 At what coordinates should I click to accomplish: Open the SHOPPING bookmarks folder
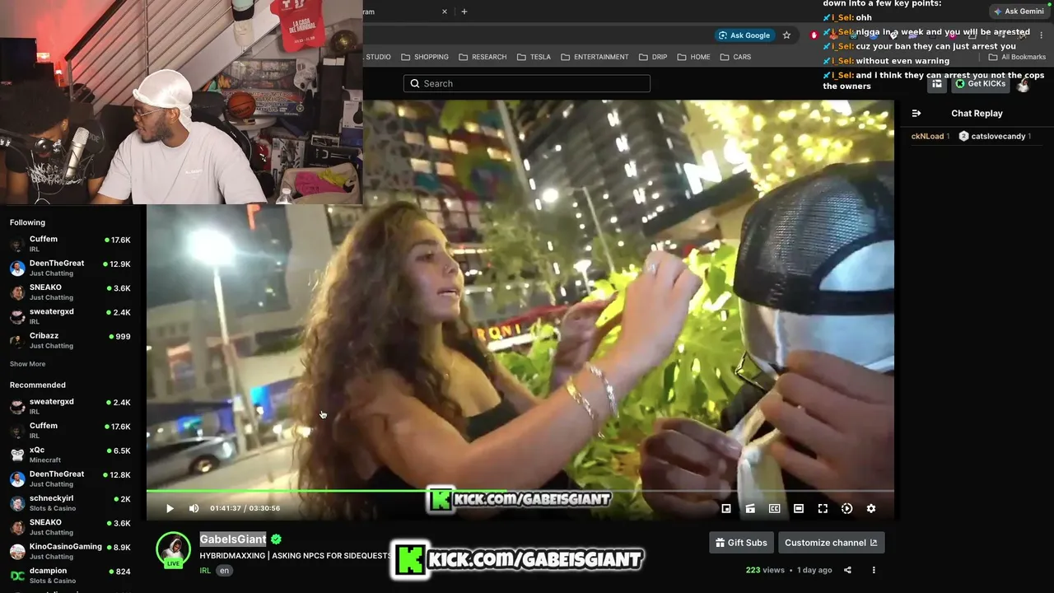pos(425,57)
